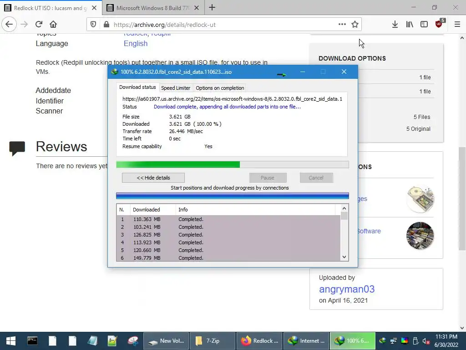Close the Redlock UT ISO tab
The width and height of the screenshot is (466, 350).
point(94,8)
